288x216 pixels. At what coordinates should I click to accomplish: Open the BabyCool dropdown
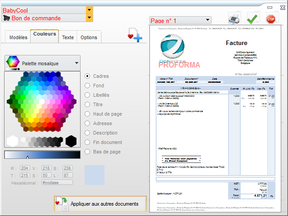click(x=90, y=10)
